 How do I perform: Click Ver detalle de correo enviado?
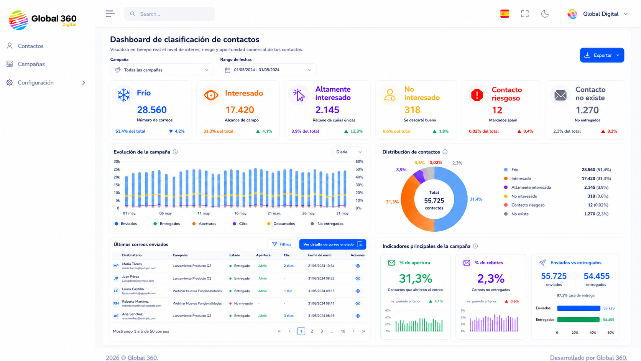332,244
